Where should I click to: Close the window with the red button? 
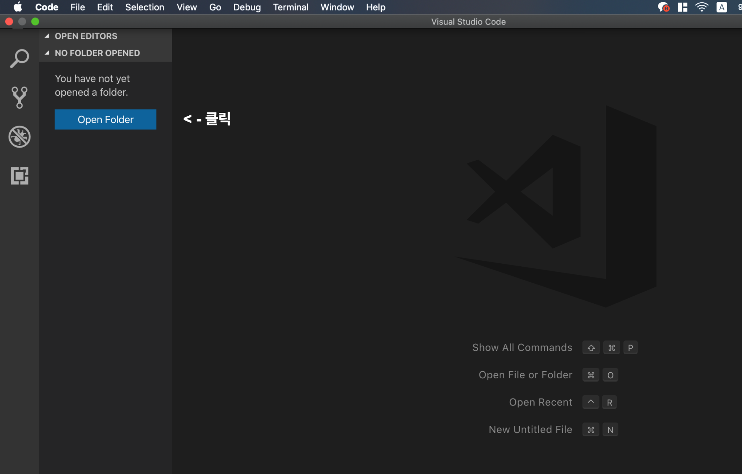[x=9, y=22]
